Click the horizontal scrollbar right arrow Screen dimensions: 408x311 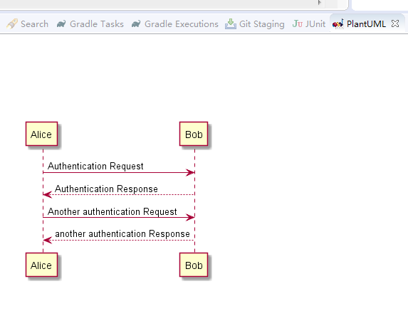pos(320,3)
